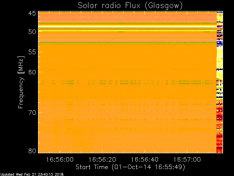Click the 50 MHz frequency axis label

coord(32,32)
